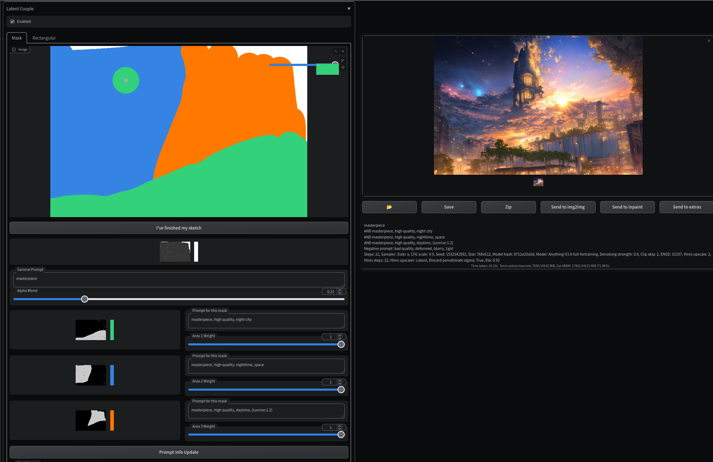Select the generated image gallery thumbnail
This screenshot has height=462, width=713.
(538, 182)
